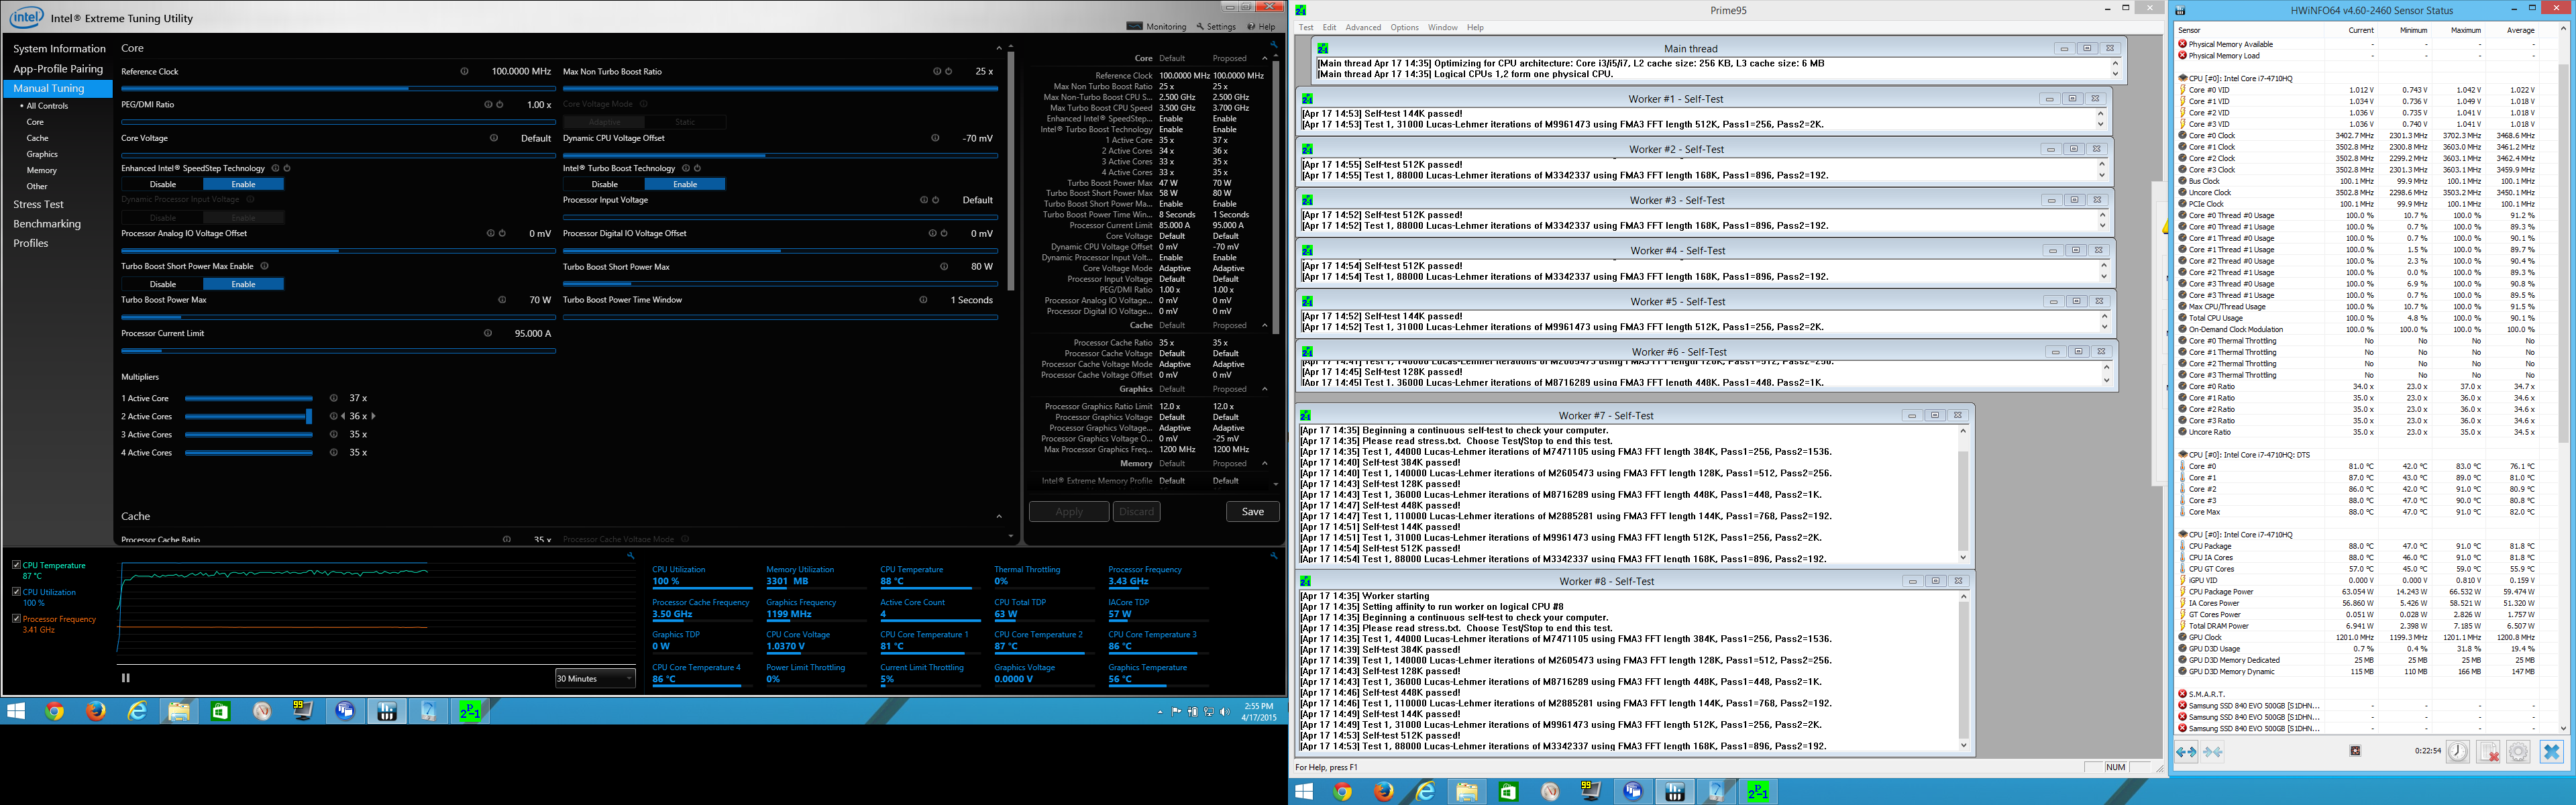Select Graphics under Manual Tuning tree
The image size is (2576, 805).
42,154
